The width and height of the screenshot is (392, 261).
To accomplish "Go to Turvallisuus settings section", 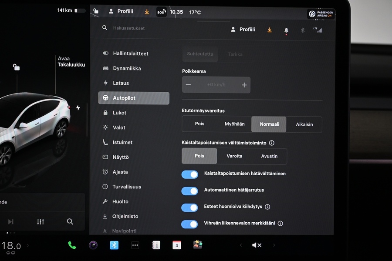I will click(x=127, y=187).
